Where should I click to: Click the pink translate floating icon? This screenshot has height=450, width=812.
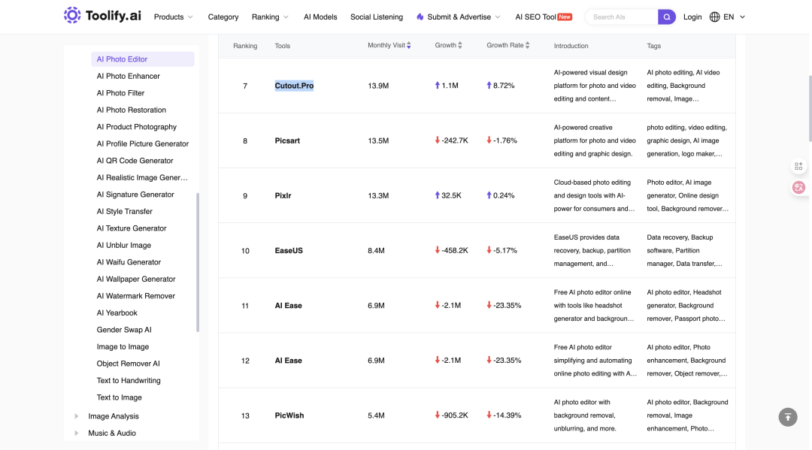click(798, 187)
